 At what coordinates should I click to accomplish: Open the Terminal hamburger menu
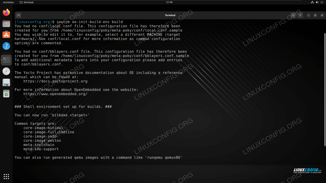[300, 15]
